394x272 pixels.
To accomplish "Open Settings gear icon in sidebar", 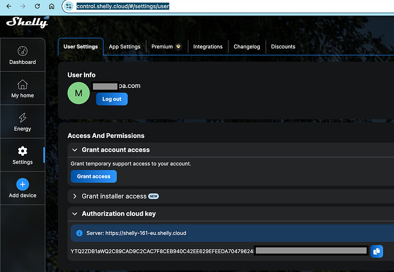I will [23, 151].
